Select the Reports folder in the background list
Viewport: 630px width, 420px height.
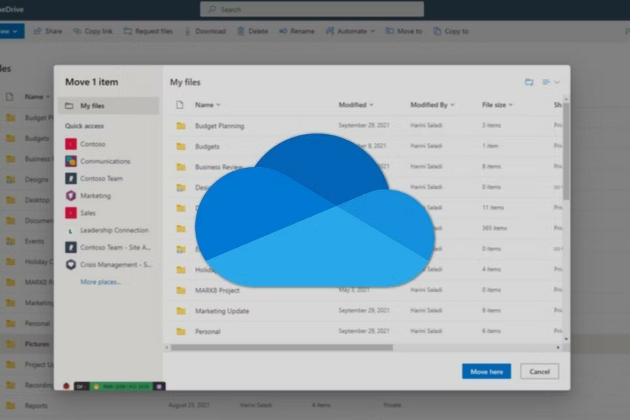(36, 406)
